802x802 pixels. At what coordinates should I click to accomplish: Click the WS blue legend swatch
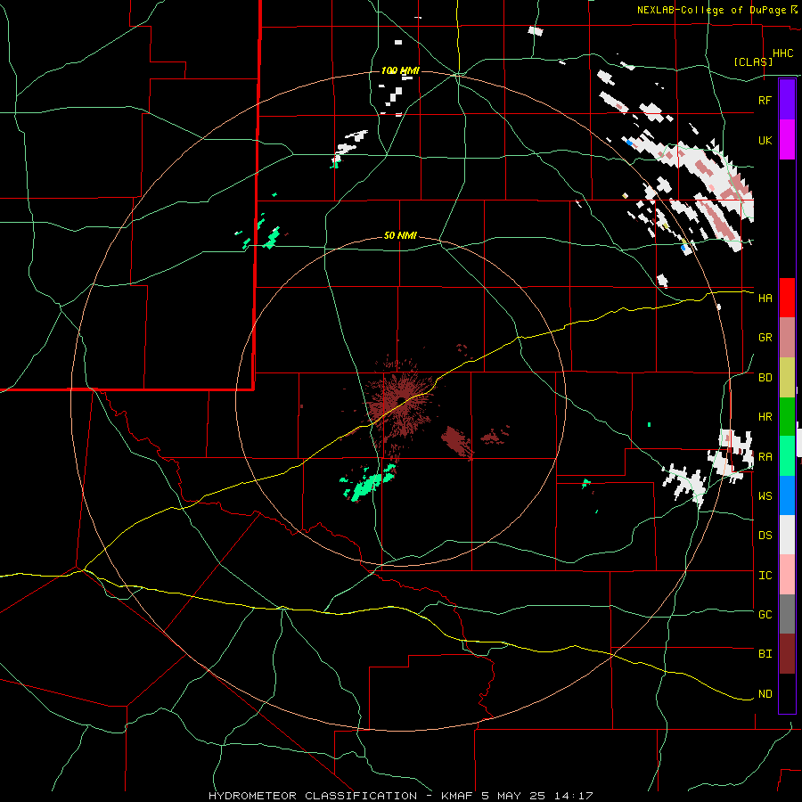[787, 495]
